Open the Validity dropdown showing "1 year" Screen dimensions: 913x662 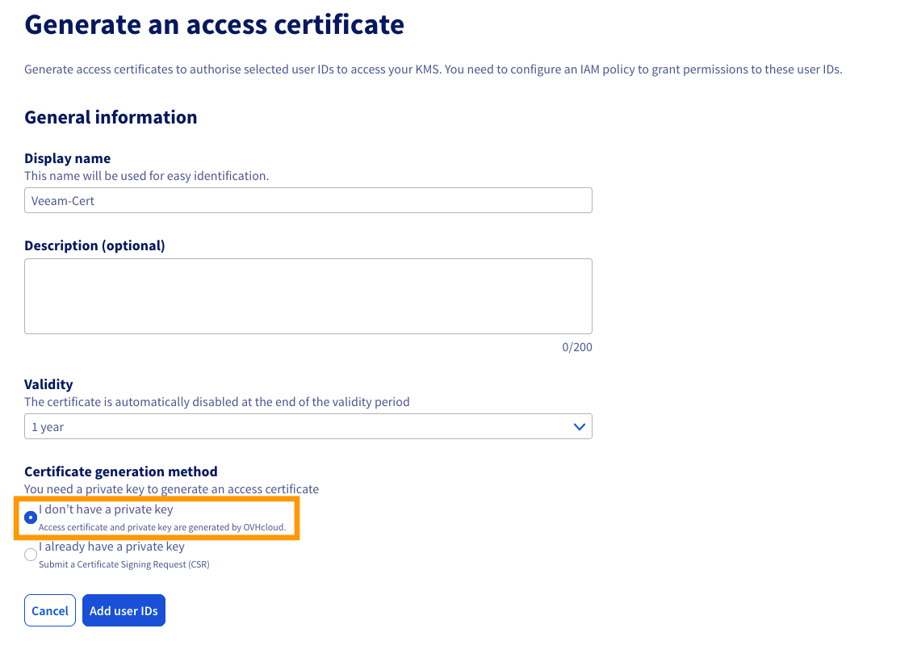point(307,426)
